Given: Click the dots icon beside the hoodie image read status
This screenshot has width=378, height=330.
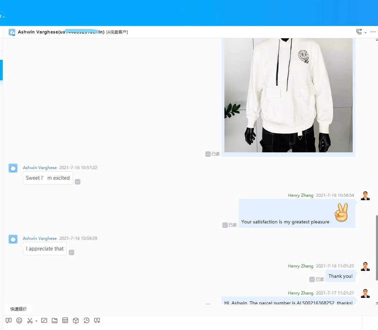Looking at the screenshot, I should point(208,154).
